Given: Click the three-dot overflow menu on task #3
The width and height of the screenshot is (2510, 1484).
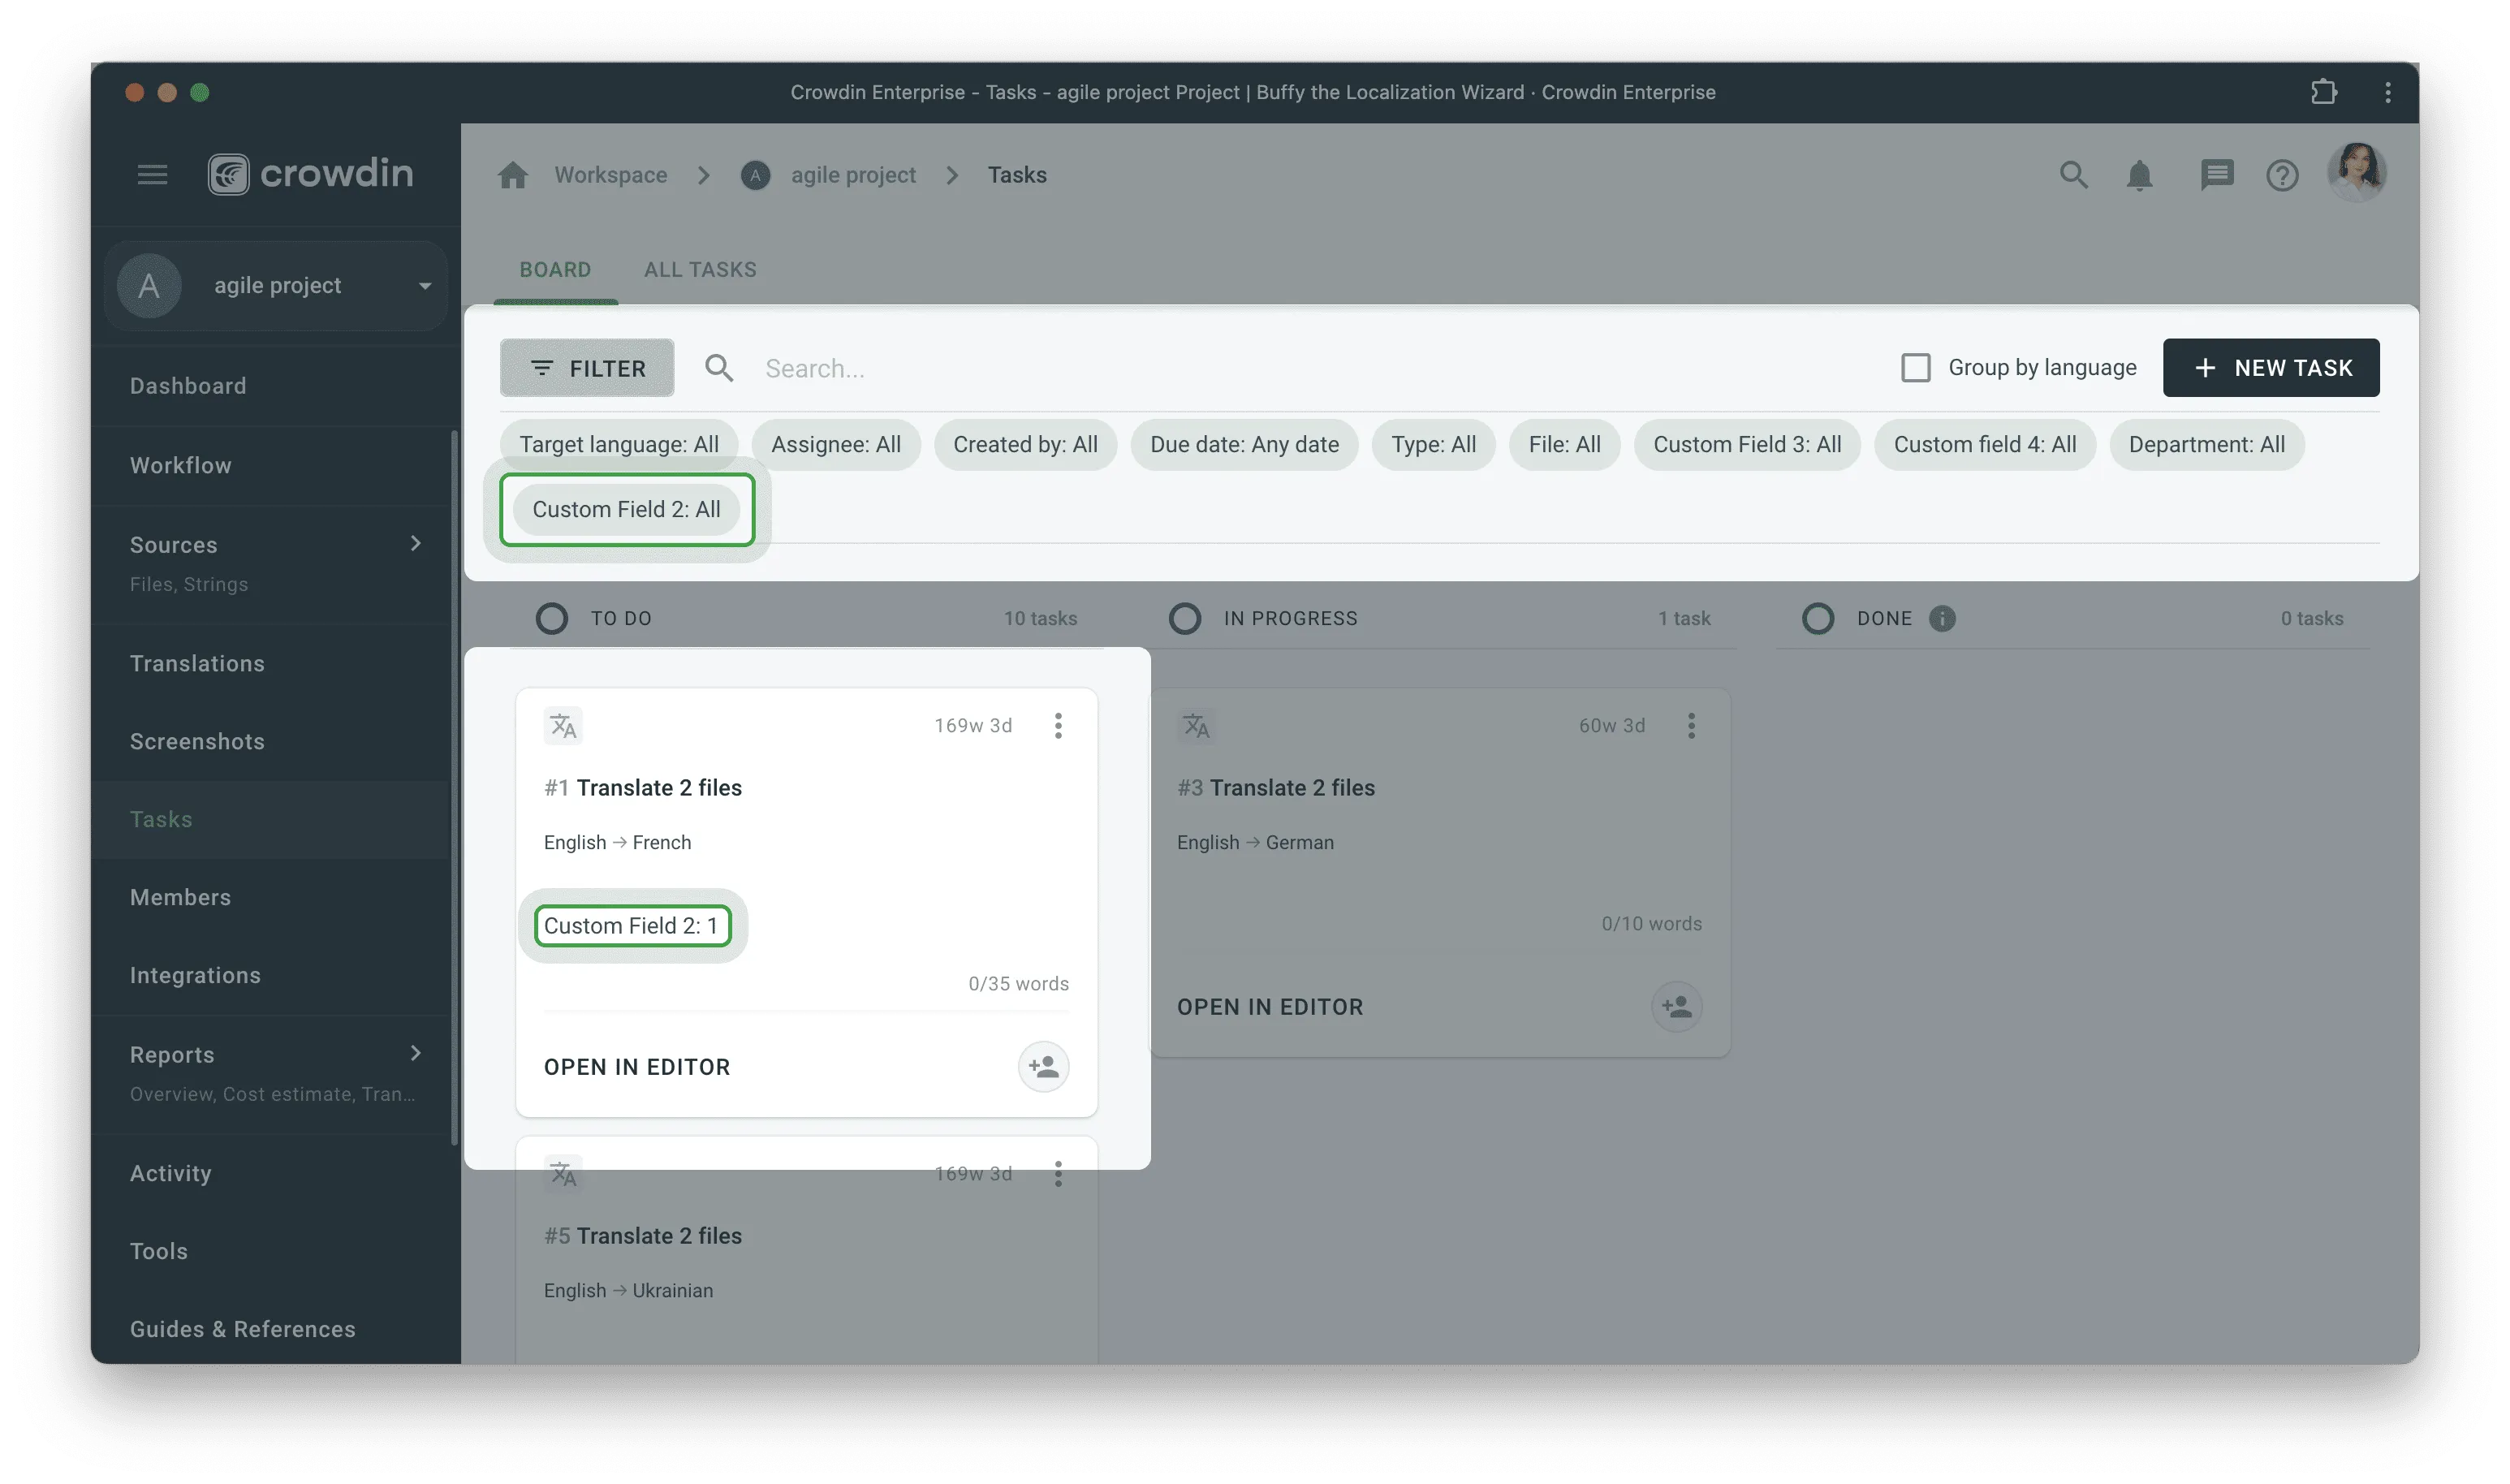Looking at the screenshot, I should [1690, 726].
